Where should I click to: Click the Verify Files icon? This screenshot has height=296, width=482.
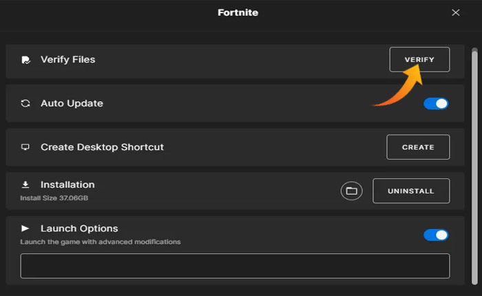pyautogui.click(x=25, y=60)
